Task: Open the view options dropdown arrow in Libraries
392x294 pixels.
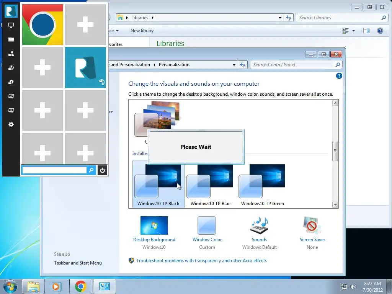Action: pyautogui.click(x=353, y=31)
